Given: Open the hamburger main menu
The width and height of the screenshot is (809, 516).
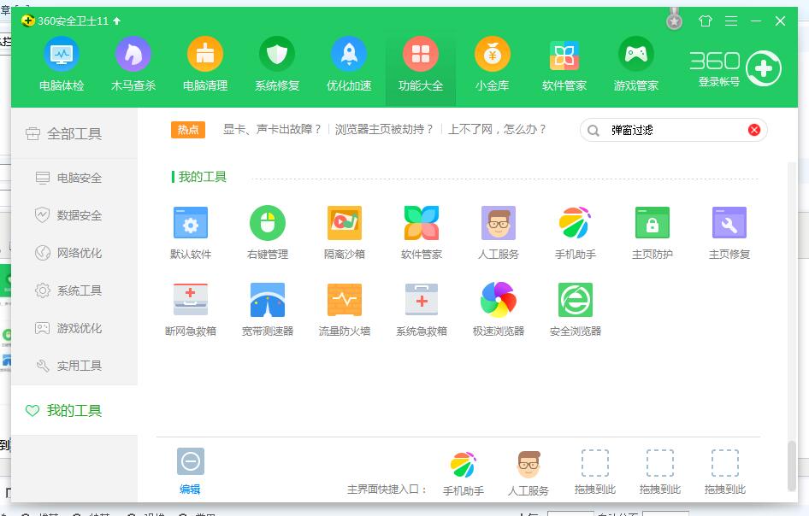Looking at the screenshot, I should point(729,21).
